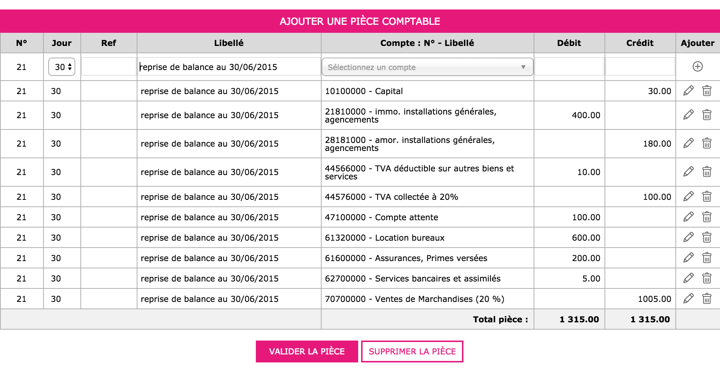720x369 pixels.
Task: Delete the 61320000 Location bureaux line
Action: 707,237
